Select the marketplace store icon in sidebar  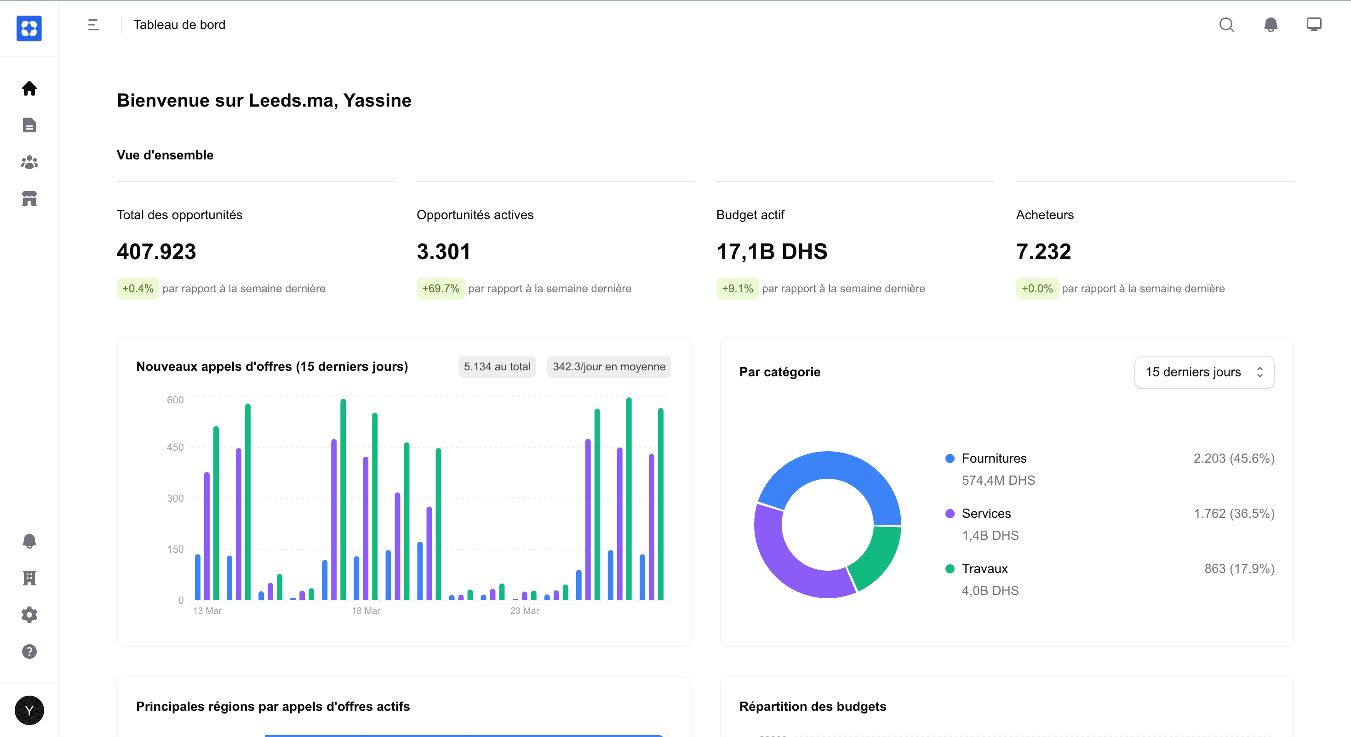pyautogui.click(x=29, y=199)
